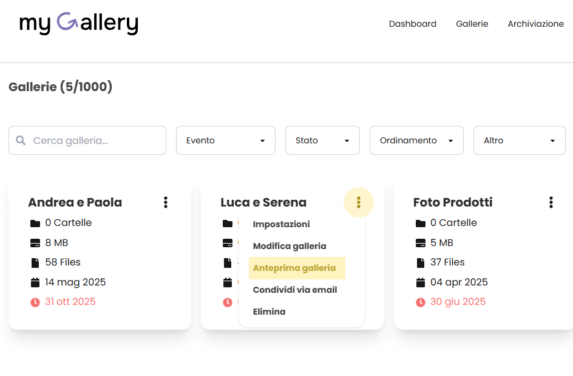The width and height of the screenshot is (573, 376).
Task: Expand the Evento dropdown
Action: pos(225,140)
